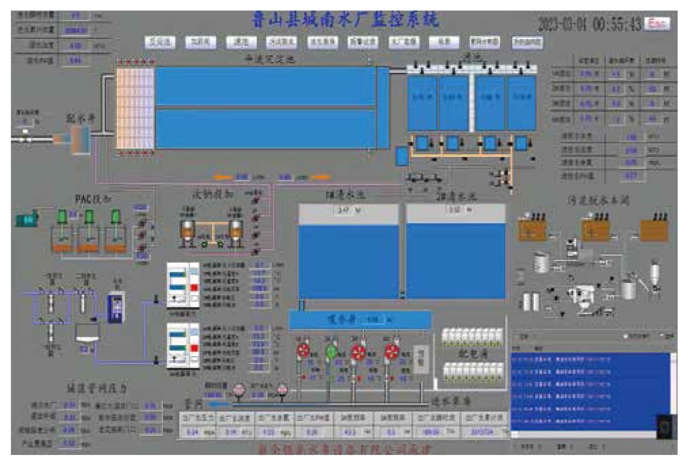Click the filter dropdown field above alarm list
The image size is (693, 464).
click(571, 336)
